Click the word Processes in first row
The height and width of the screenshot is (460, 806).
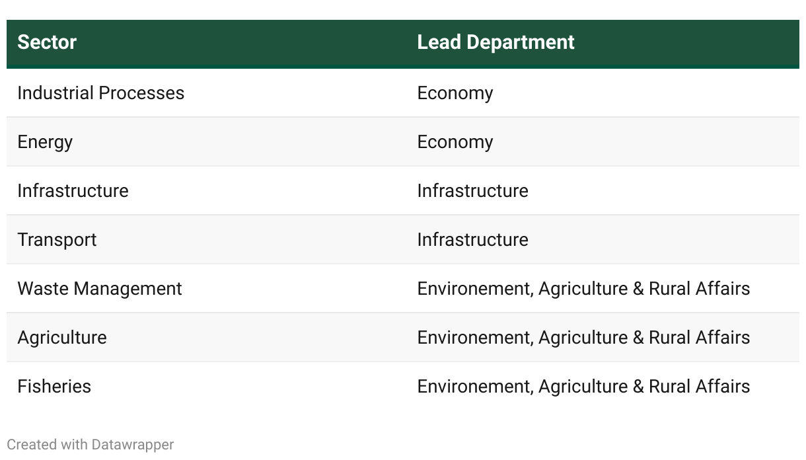[x=141, y=93]
